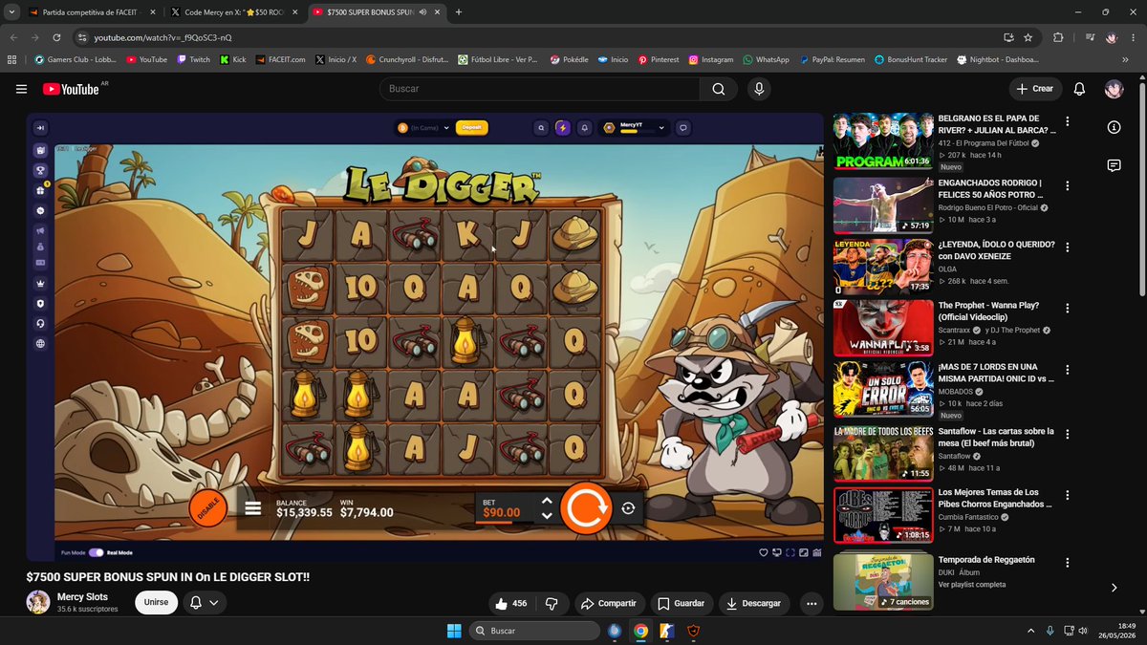Viewport: 1147px width, 645px height.
Task: Click the heart favorite icon under game
Action: 763,552
